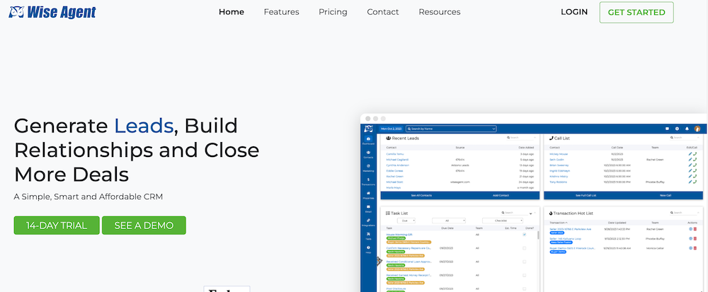The width and height of the screenshot is (708, 292).
Task: Click the notification bell icon in dashboard header
Action: pos(687,129)
